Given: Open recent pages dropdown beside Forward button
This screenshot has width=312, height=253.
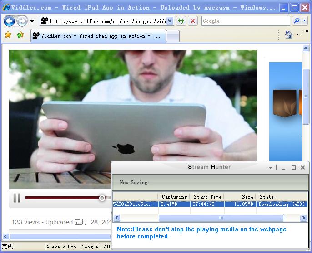Looking at the screenshot, I should pyautogui.click(x=32, y=21).
